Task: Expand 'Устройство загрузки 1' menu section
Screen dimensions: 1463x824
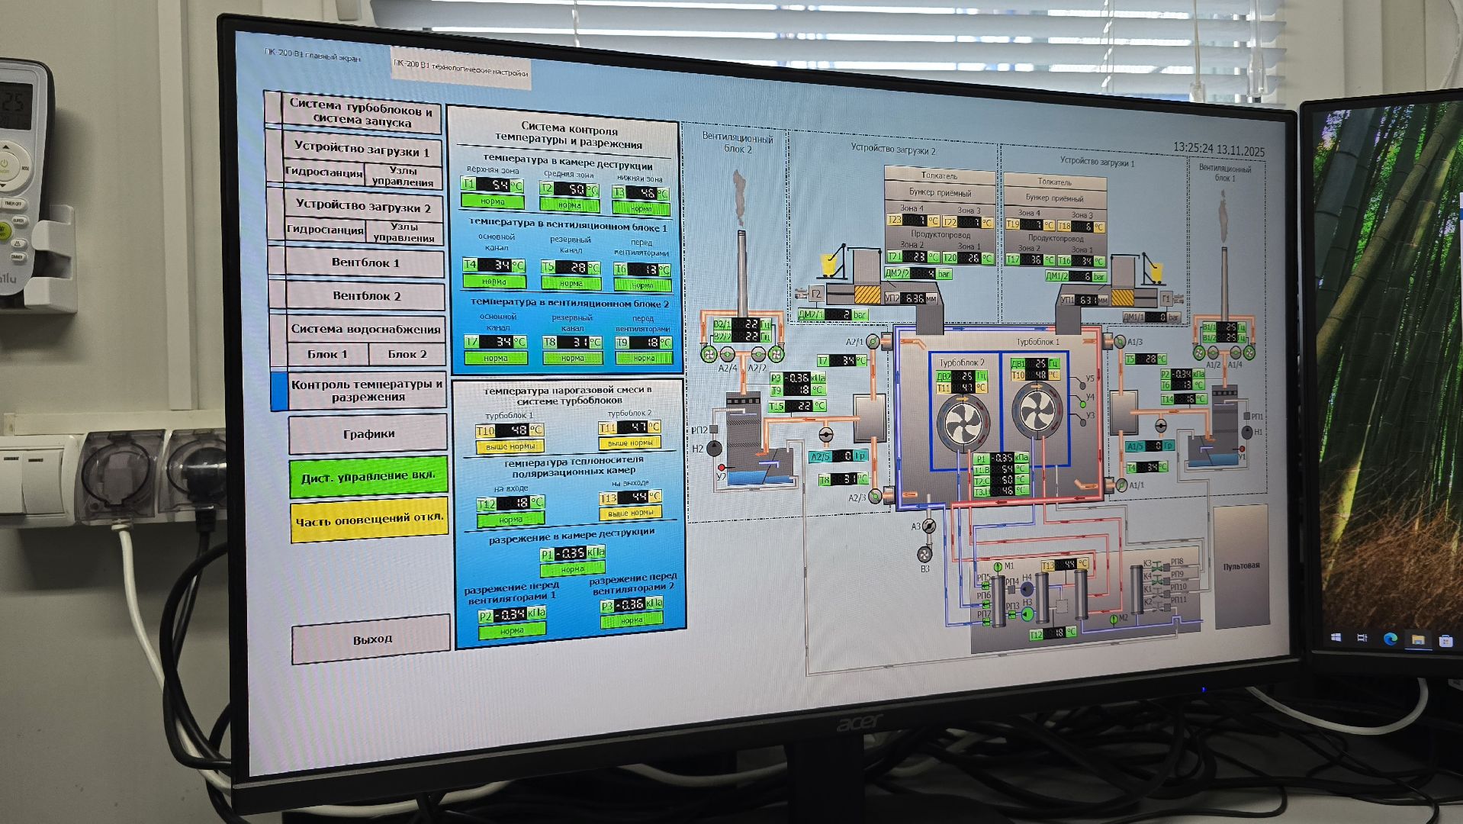Action: [361, 149]
